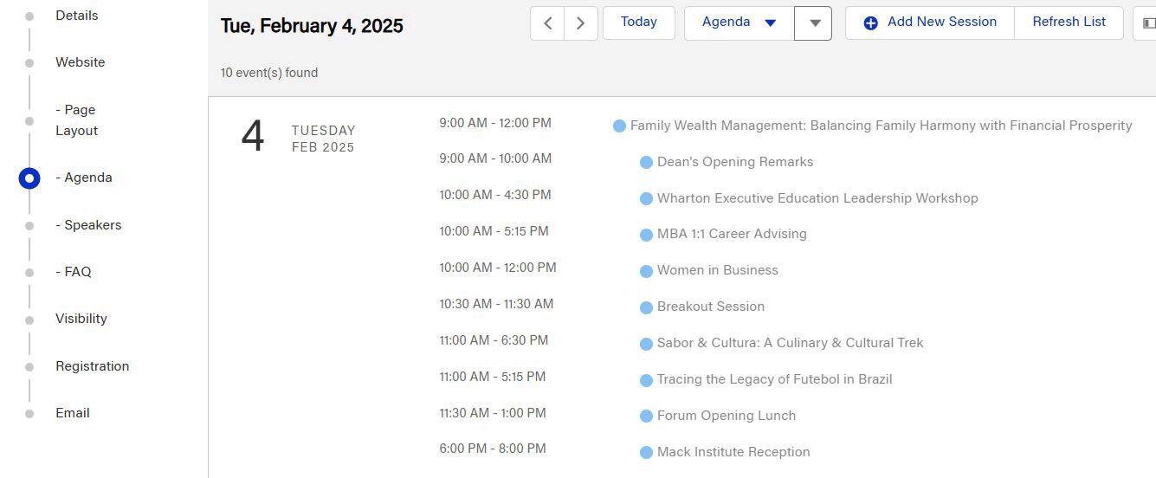Open MBA 1:1 Career Advising session
The image size is (1156, 478).
[732, 234]
